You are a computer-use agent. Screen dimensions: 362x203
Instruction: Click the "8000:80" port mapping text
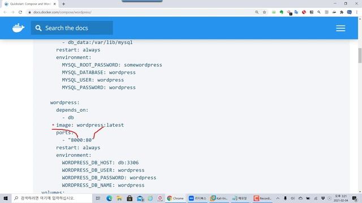pos(81,140)
